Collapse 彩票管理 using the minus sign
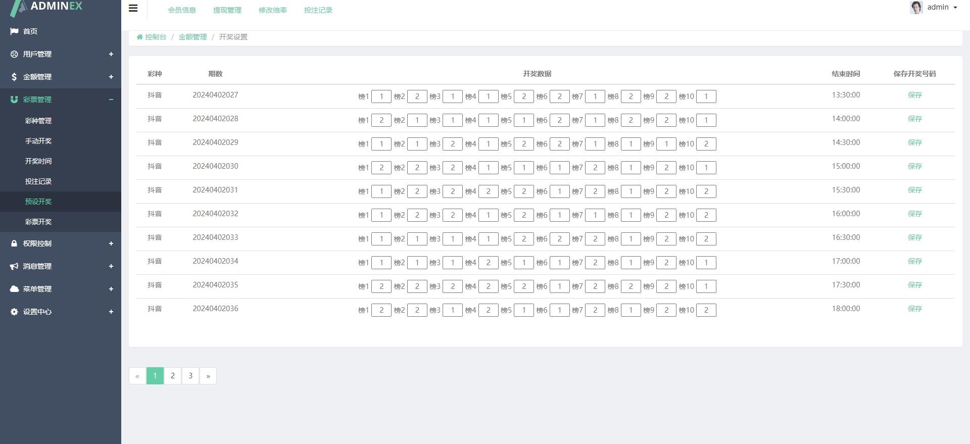 click(111, 100)
